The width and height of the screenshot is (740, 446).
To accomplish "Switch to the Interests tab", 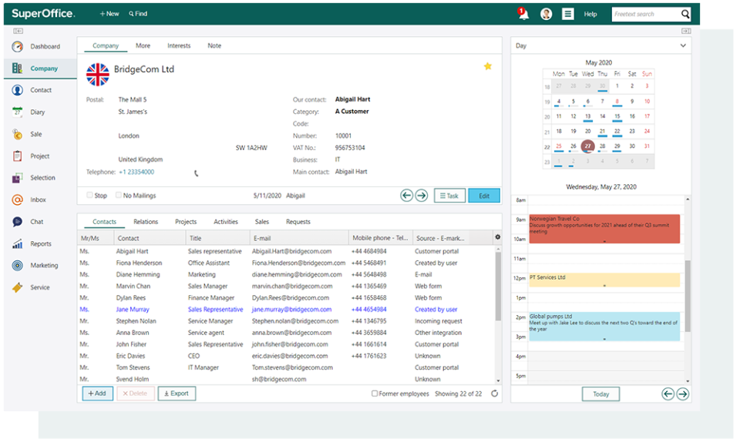I will pos(179,45).
